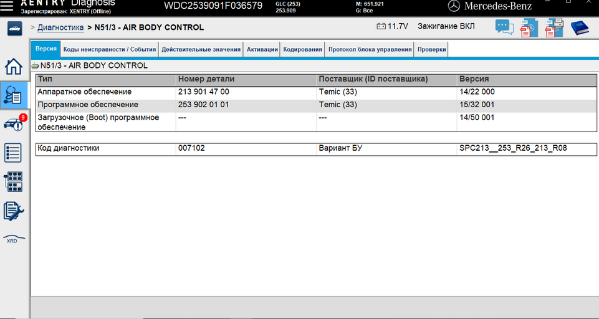The image size is (599, 319).
Task: Click N51/3 - AIR BODY CONTROL panel title
Action: pyautogui.click(x=94, y=65)
